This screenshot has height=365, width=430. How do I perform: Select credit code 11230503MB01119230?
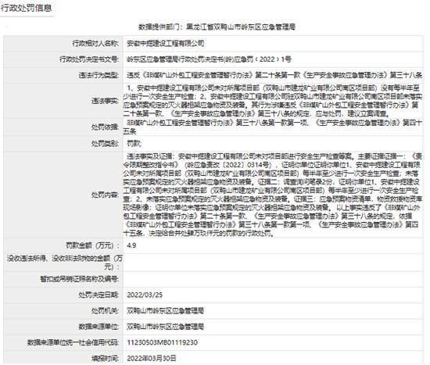pos(163,342)
